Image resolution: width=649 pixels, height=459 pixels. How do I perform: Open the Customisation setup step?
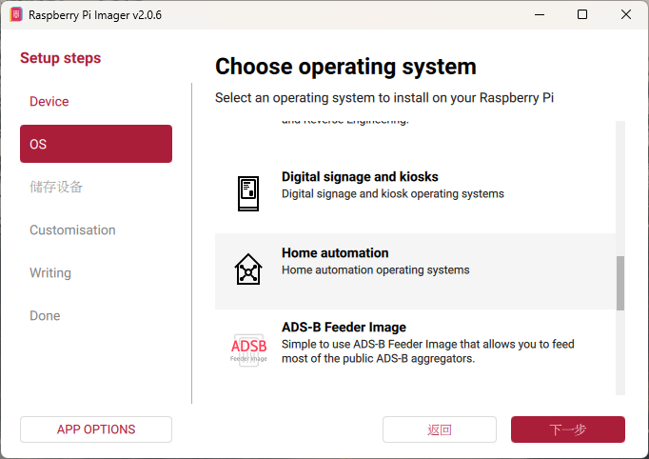(72, 229)
